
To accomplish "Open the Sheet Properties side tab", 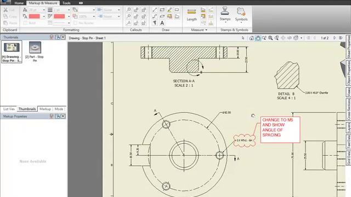I will pos(348,47).
